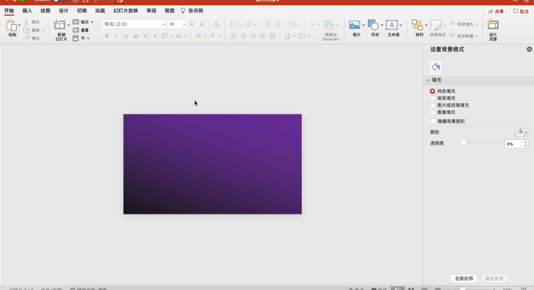Click the Share (共享) button
The height and width of the screenshot is (290, 534).
click(496, 11)
